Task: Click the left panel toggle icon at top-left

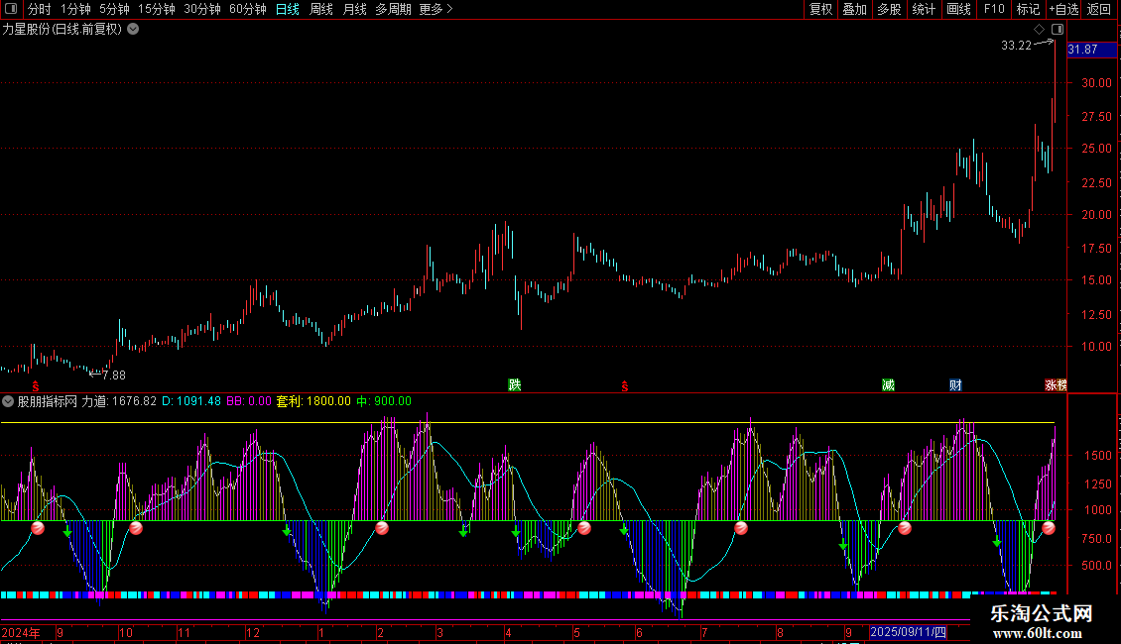Action: (x=11, y=10)
